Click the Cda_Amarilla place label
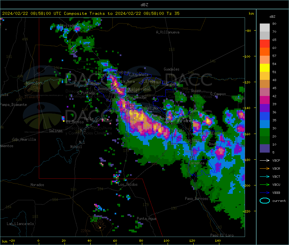The width and height of the screenshot is (289, 245). pos(24,139)
